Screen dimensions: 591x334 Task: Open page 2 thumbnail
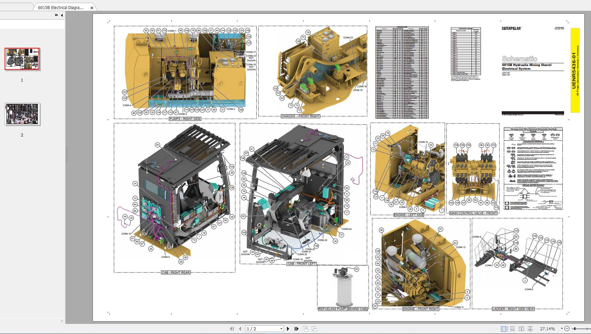click(22, 114)
